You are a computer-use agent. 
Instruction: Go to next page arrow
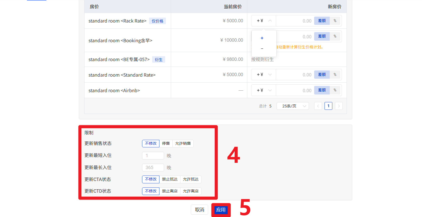[339, 106]
